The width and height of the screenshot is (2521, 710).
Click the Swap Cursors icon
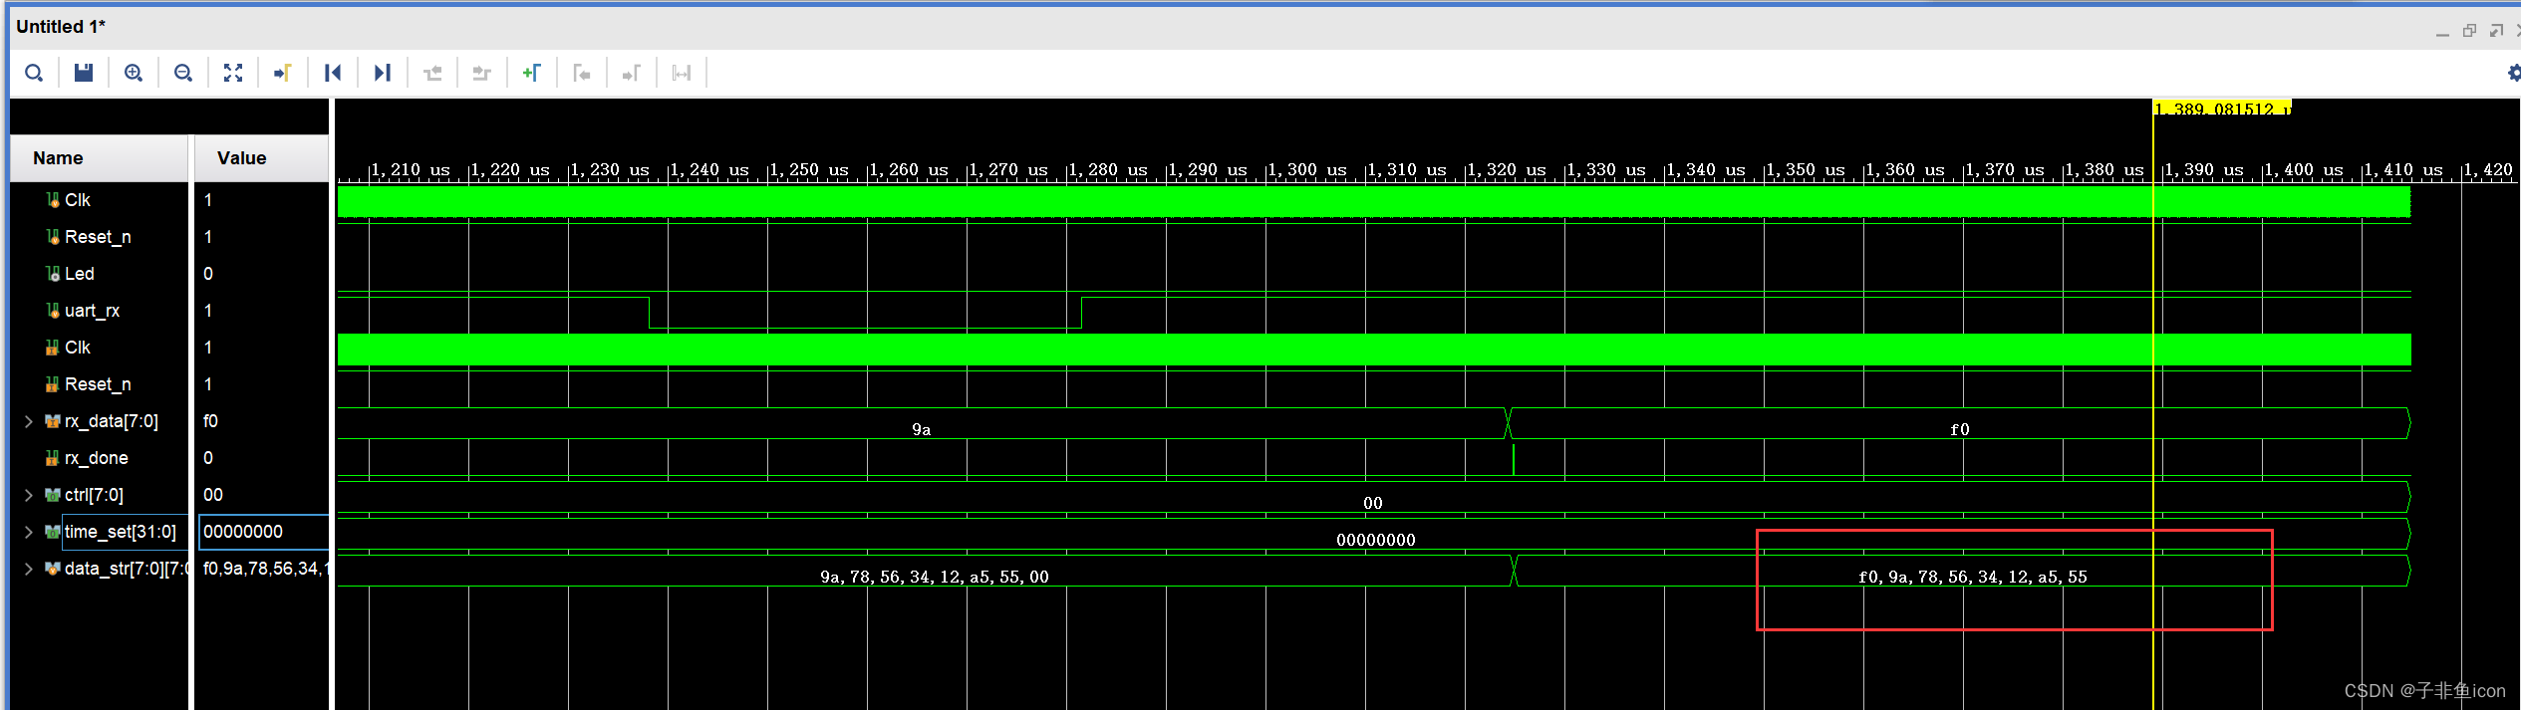pyautogui.click(x=682, y=73)
